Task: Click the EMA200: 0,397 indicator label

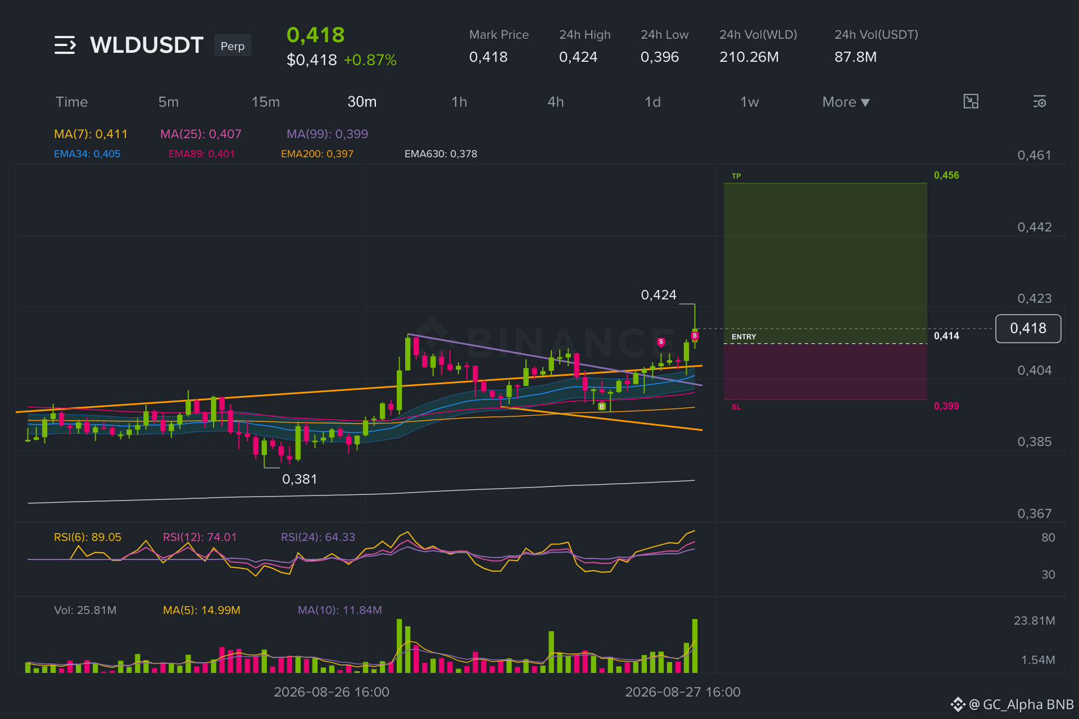Action: 317,154
